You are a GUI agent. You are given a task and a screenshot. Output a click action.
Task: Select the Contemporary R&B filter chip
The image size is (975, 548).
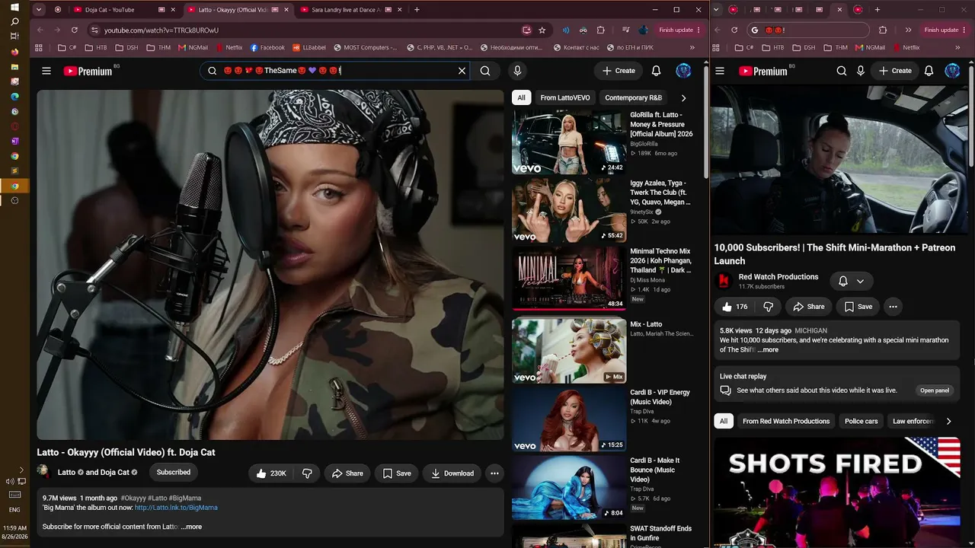[x=633, y=97]
